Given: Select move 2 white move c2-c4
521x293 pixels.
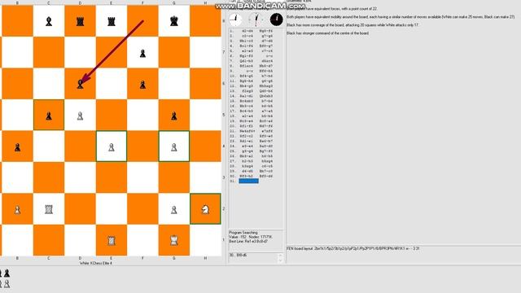Looking at the screenshot, I should pyautogui.click(x=247, y=36).
